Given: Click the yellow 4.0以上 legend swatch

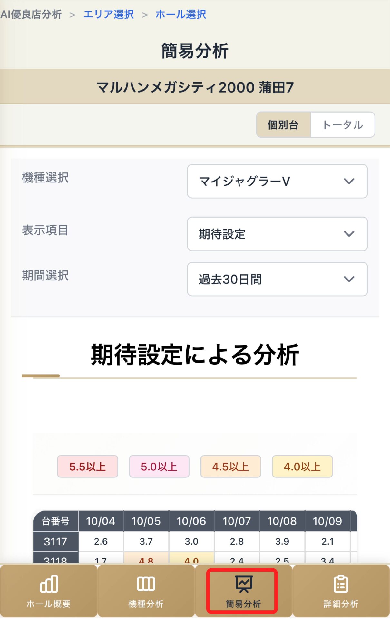Looking at the screenshot, I should point(302,467).
